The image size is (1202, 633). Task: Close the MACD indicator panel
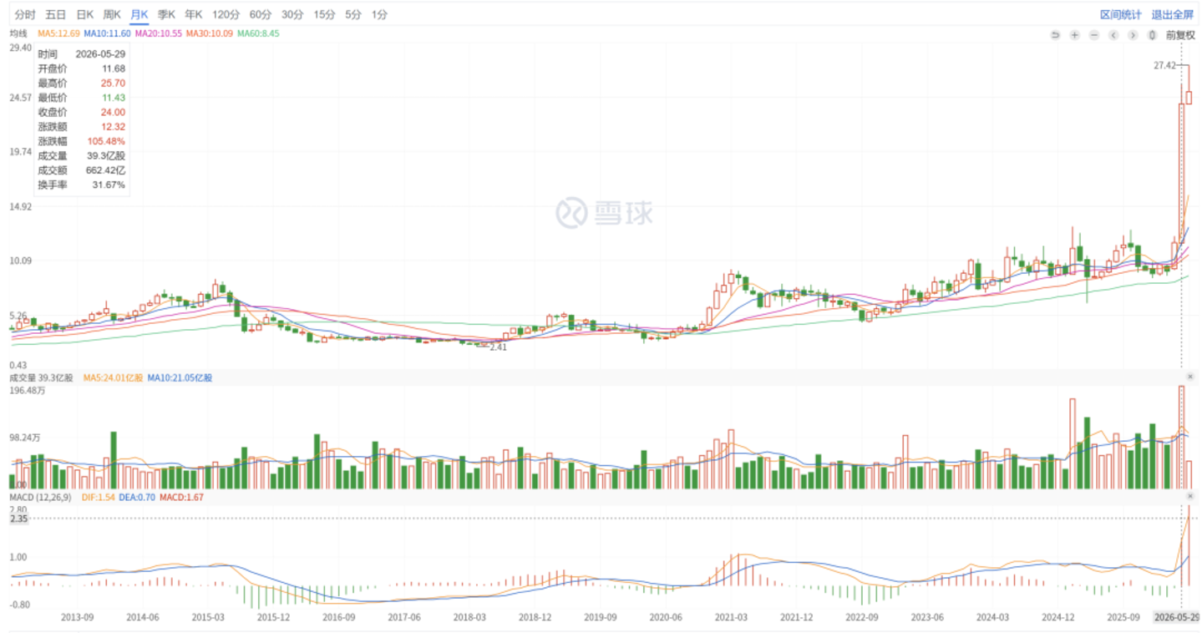pyautogui.click(x=1190, y=497)
